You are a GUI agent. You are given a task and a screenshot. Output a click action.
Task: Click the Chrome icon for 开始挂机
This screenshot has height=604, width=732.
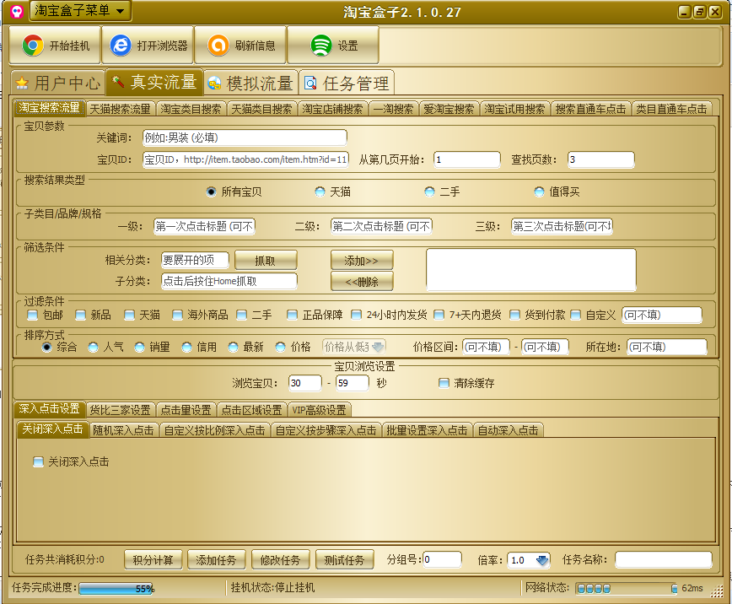pos(32,46)
